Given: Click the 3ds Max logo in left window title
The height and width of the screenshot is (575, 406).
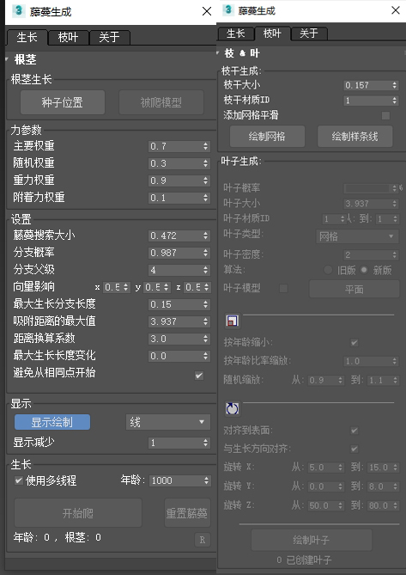Looking at the screenshot, I should (x=18, y=11).
